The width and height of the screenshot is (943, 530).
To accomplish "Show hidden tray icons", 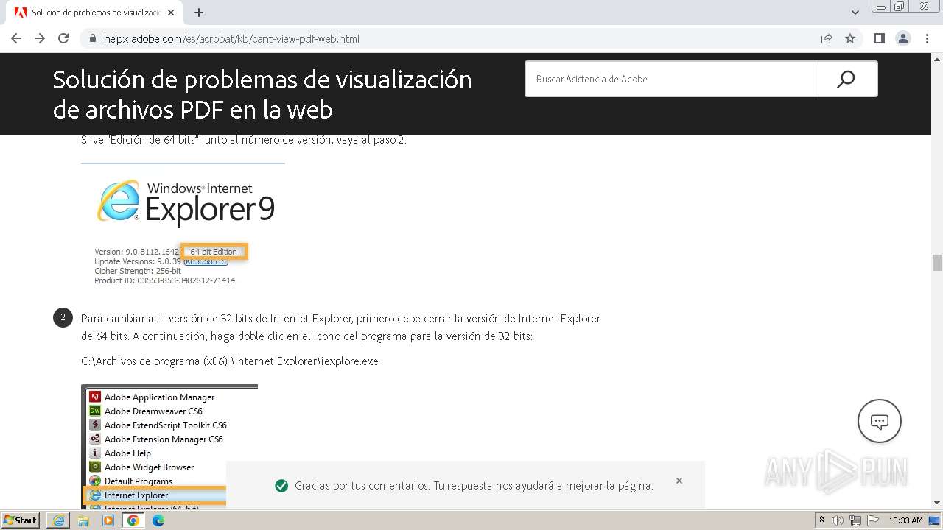I will pyautogui.click(x=821, y=520).
